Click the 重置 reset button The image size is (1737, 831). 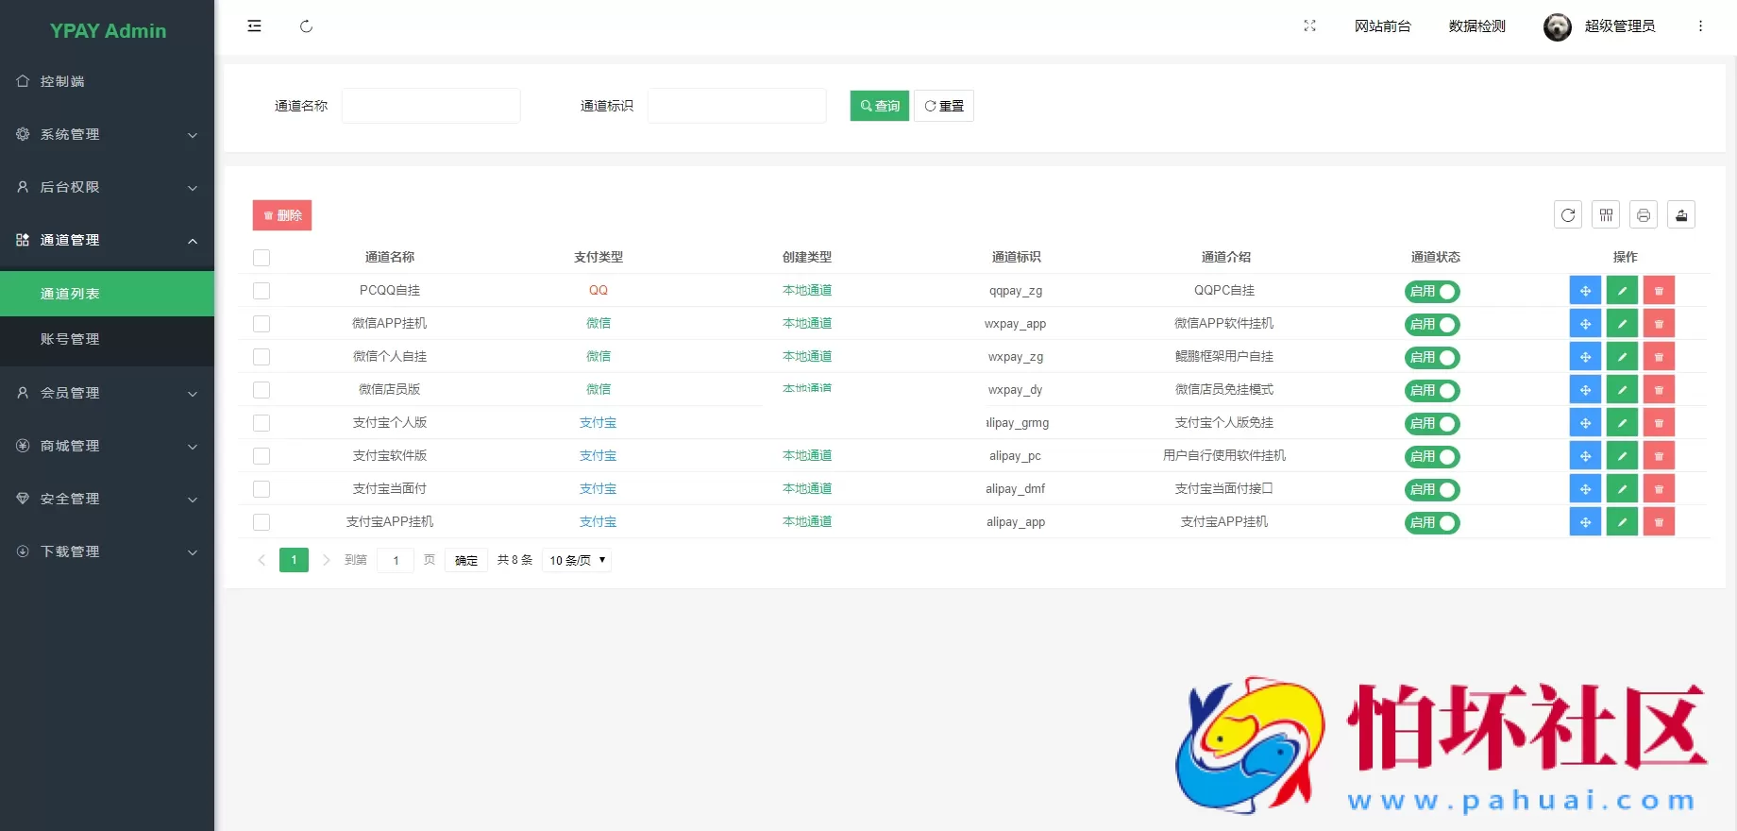(944, 106)
